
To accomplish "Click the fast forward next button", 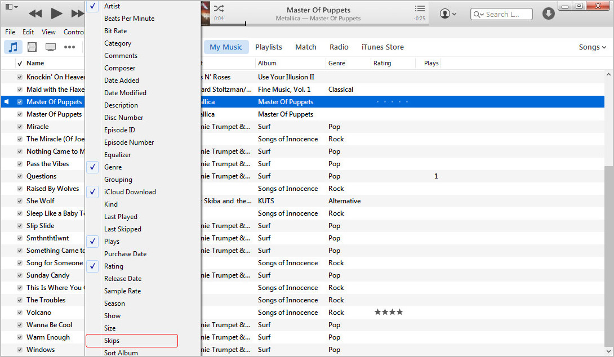I will (x=78, y=14).
